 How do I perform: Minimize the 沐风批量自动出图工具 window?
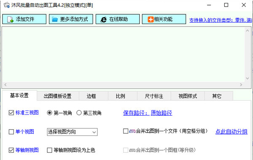click(209, 5)
